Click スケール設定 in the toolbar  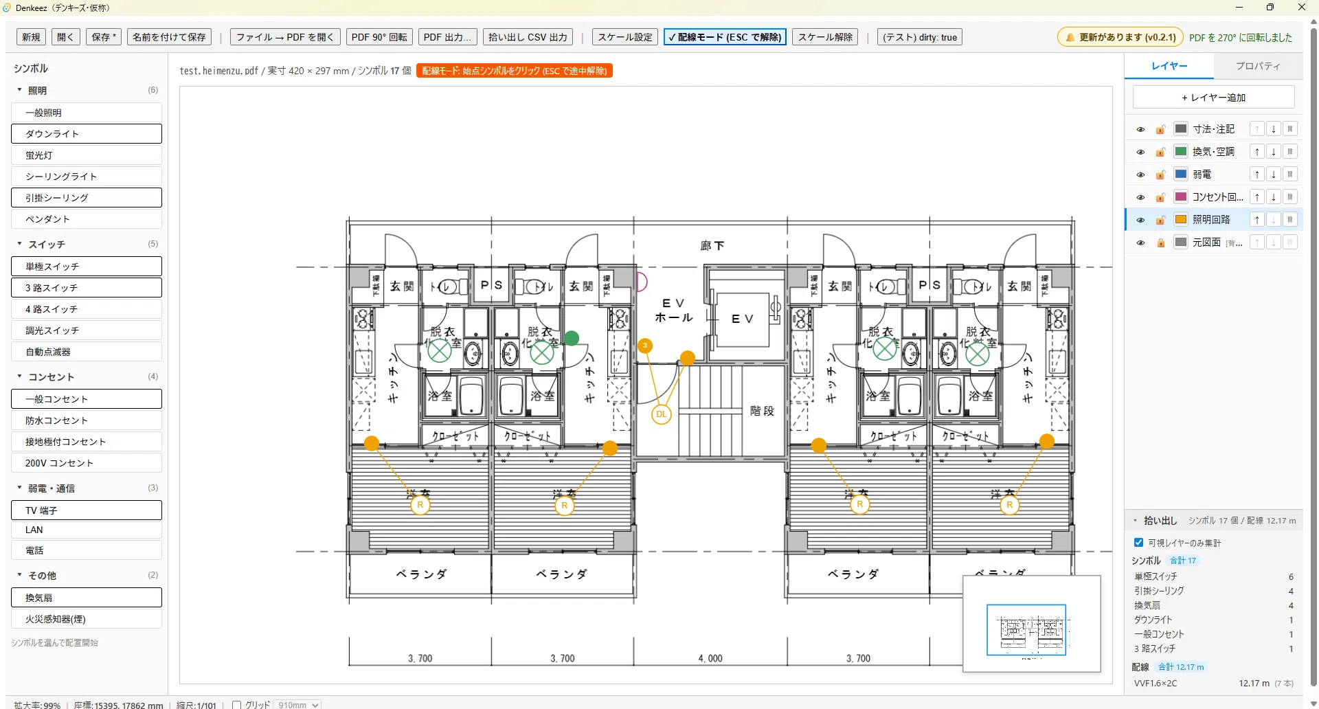point(625,37)
